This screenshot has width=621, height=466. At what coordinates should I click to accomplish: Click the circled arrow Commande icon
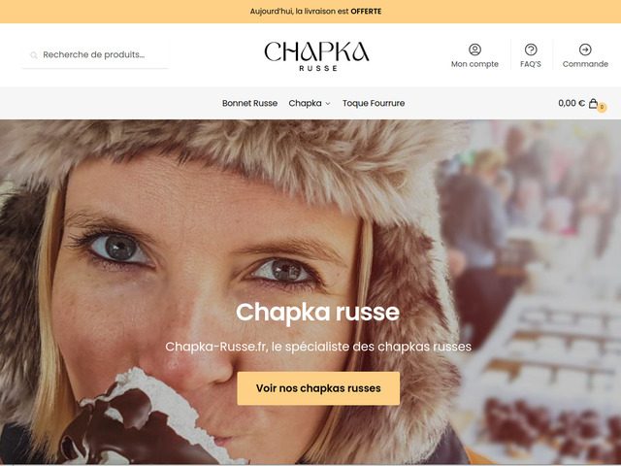pyautogui.click(x=585, y=50)
